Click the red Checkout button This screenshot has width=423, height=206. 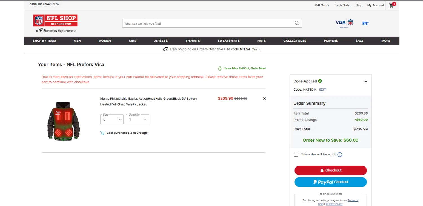tap(331, 170)
